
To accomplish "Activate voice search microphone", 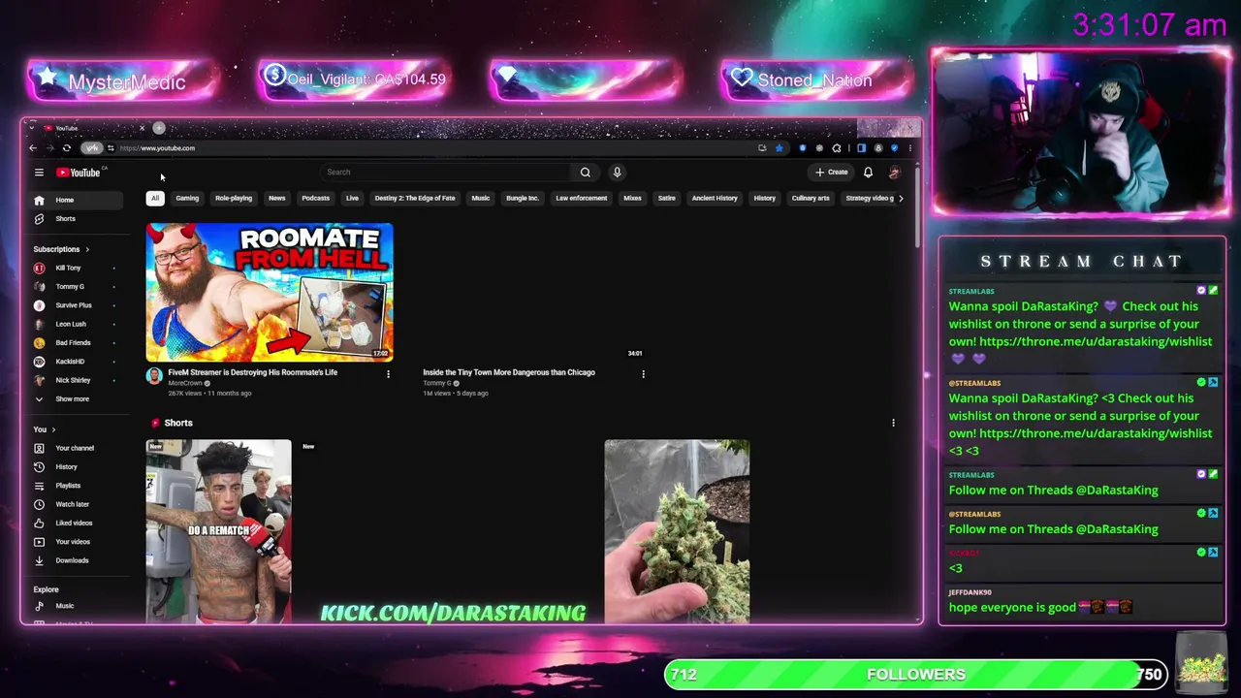I will point(617,173).
